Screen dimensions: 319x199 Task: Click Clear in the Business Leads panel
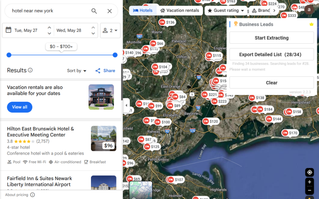[271, 83]
